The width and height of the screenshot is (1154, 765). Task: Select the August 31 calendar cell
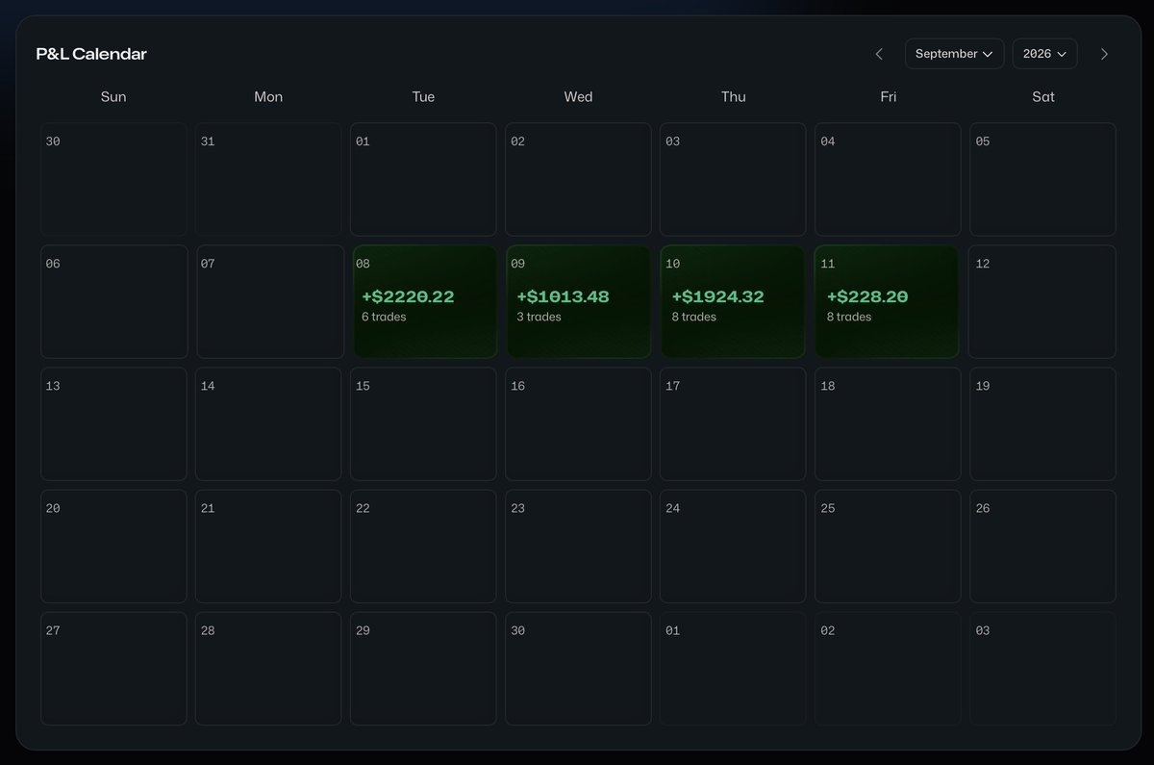(x=268, y=180)
